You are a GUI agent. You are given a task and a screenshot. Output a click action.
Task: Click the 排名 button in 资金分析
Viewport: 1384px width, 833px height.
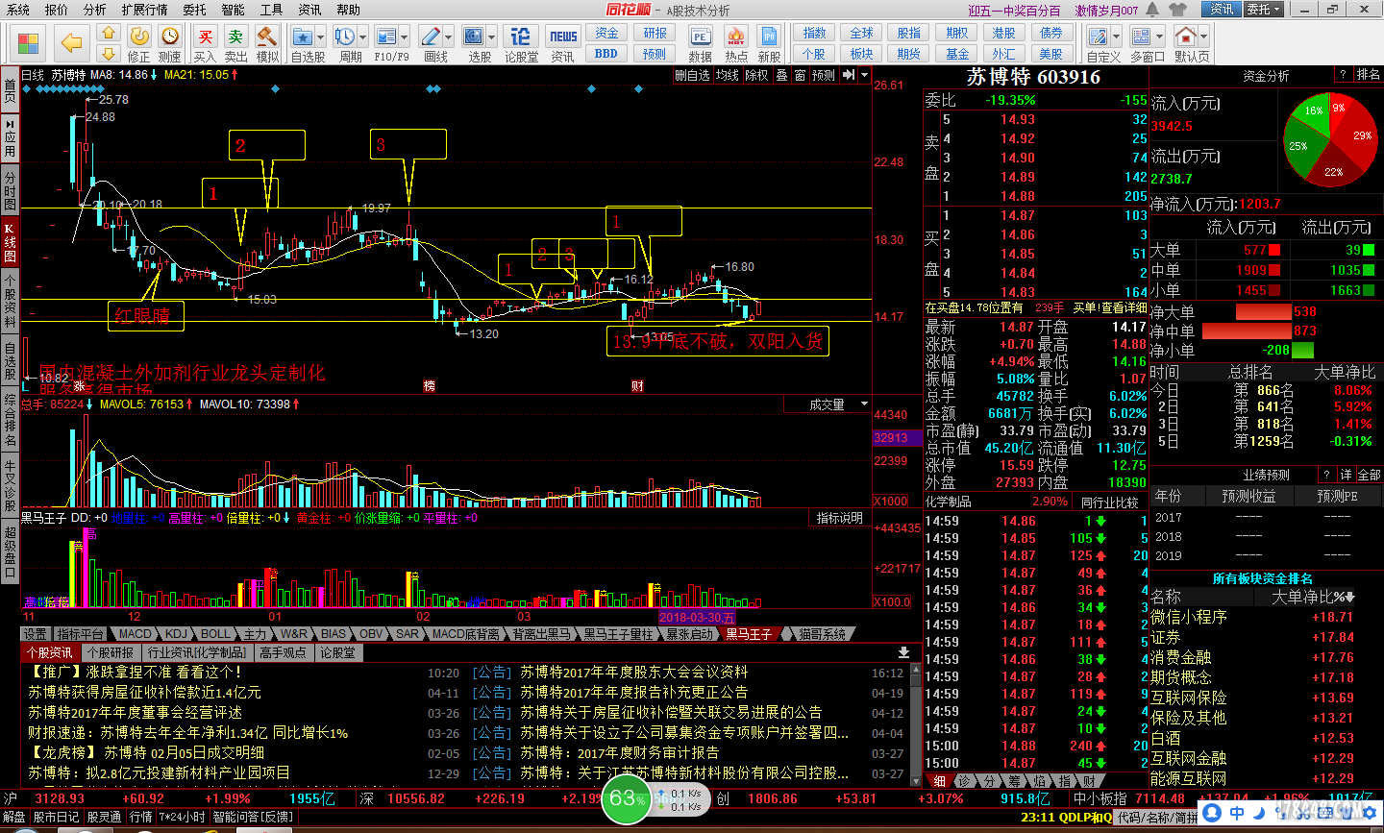1368,75
